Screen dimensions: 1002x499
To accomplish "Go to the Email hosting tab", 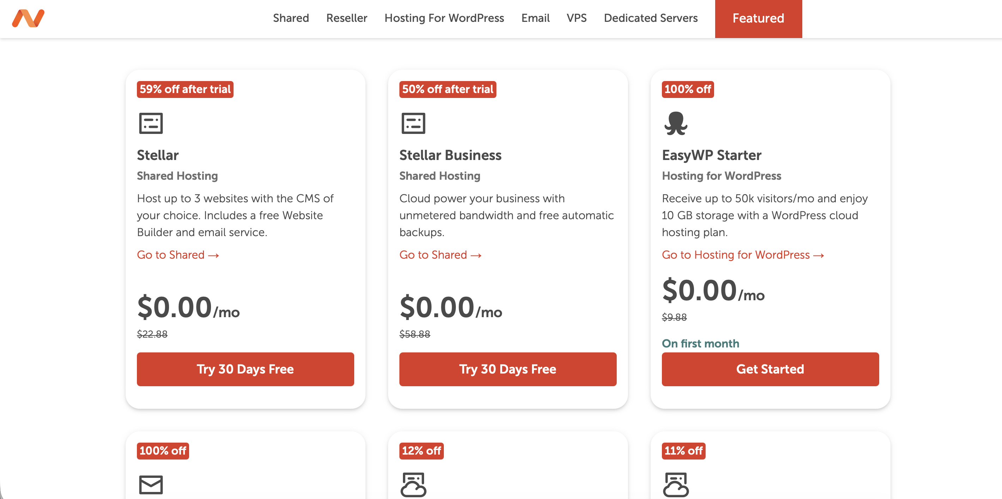I will pos(535,18).
